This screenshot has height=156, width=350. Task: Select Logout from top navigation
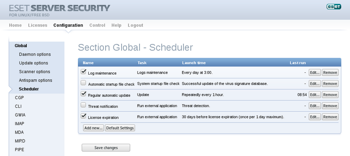[135, 25]
